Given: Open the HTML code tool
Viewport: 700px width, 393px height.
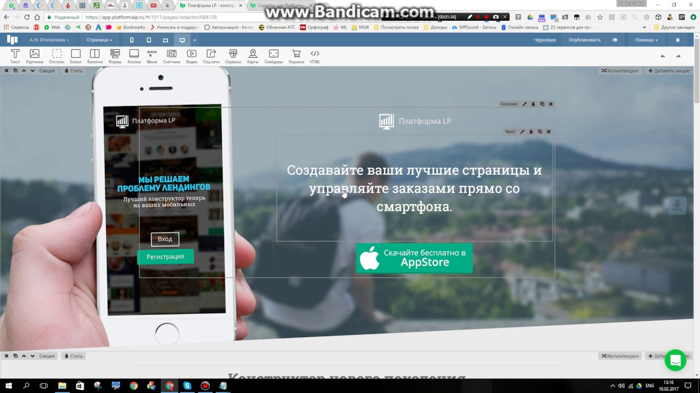Looking at the screenshot, I should click(x=315, y=56).
